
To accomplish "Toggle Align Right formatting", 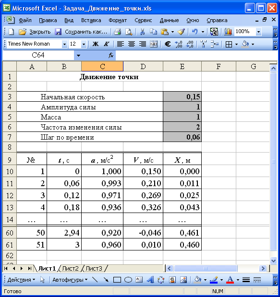I will (x=143, y=44).
